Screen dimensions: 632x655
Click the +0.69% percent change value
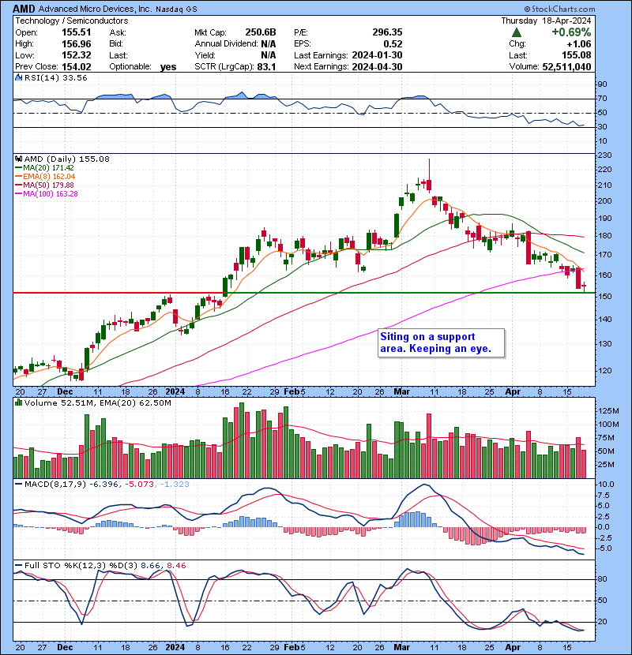click(571, 32)
